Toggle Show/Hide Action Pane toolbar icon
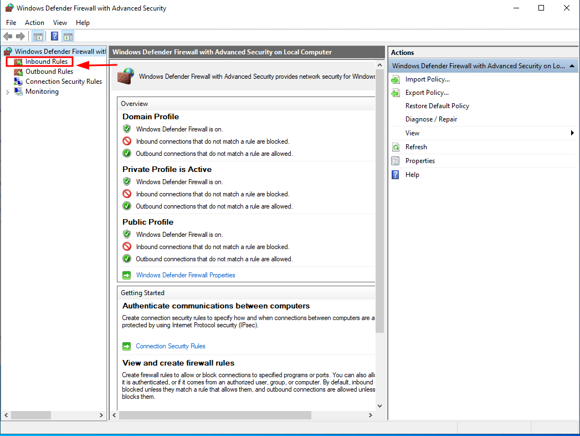Viewport: 580px width, 436px height. click(68, 36)
